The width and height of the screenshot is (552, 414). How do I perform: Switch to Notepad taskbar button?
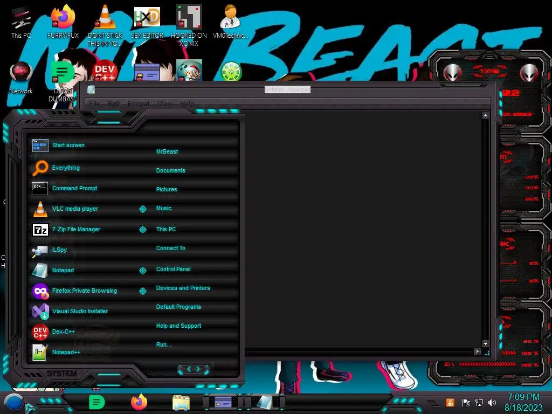[265, 402]
